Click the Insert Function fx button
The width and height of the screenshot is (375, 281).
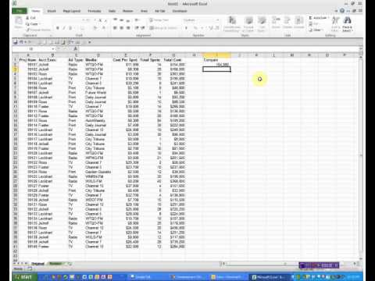click(76, 48)
